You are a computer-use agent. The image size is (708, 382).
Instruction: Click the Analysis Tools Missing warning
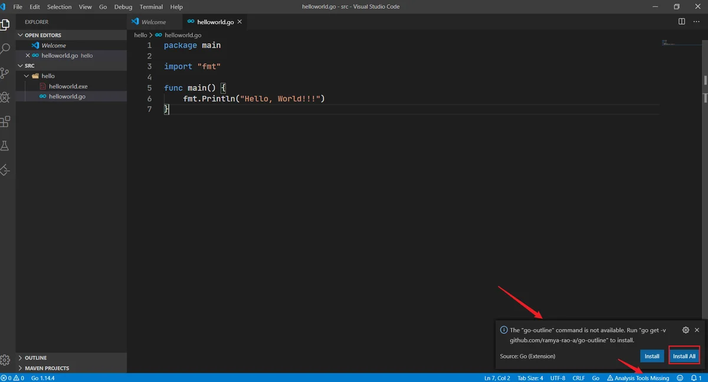[x=638, y=378]
